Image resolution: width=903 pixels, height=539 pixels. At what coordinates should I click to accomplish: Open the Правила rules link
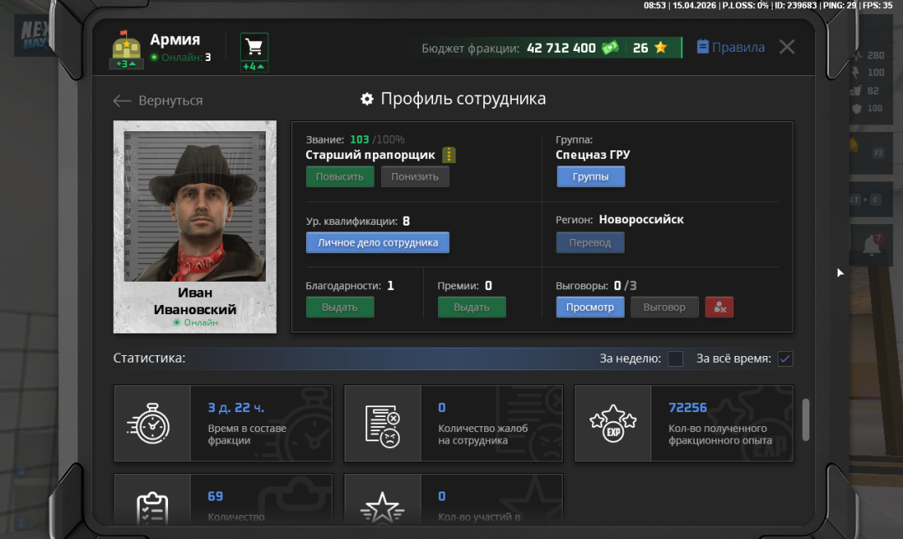[730, 48]
